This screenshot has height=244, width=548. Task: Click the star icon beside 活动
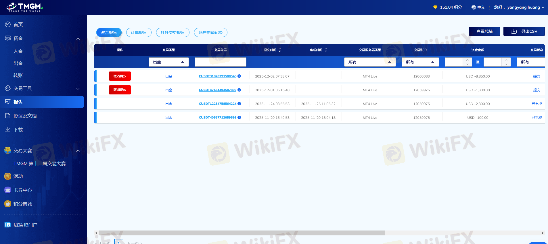[8, 176]
